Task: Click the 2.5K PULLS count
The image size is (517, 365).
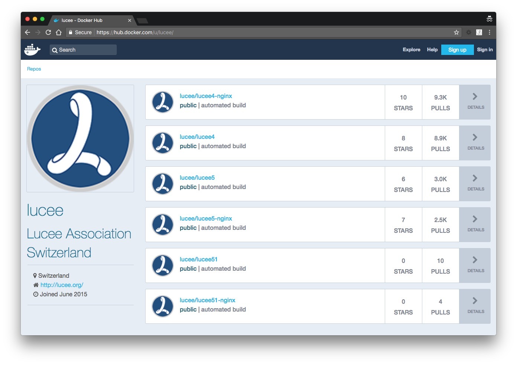Action: point(440,225)
